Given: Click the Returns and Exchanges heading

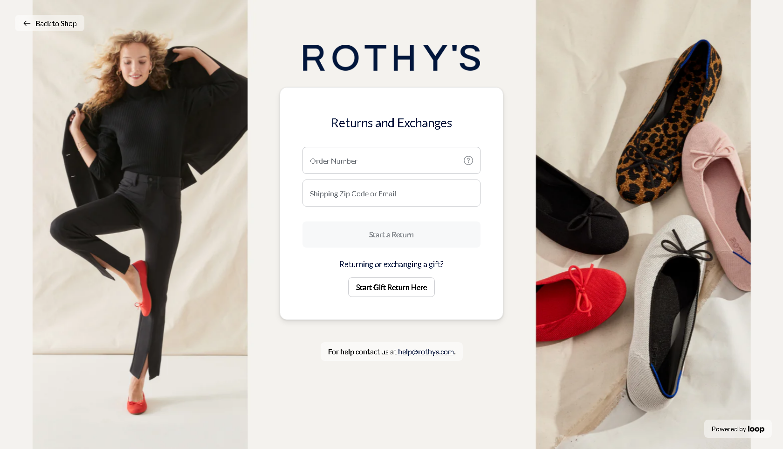Looking at the screenshot, I should 391,123.
